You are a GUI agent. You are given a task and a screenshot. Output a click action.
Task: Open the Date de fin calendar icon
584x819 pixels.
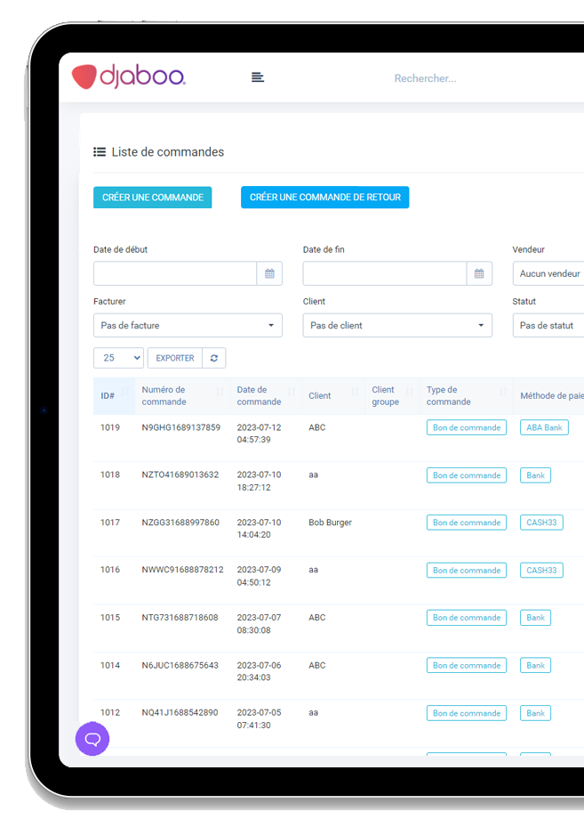point(479,273)
